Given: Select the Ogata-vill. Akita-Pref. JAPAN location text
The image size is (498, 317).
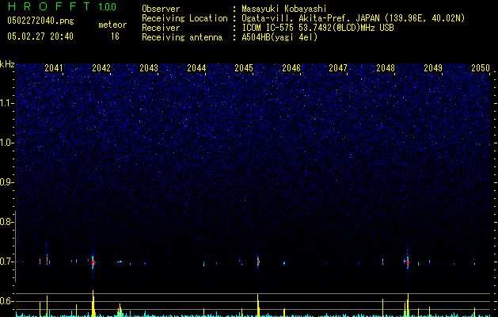Looking at the screenshot, I should [353, 18].
